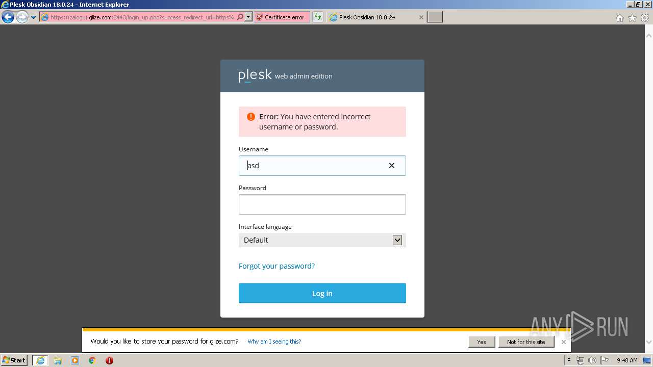
Task: Open the recent pages dropdown arrow
Action: [34, 17]
